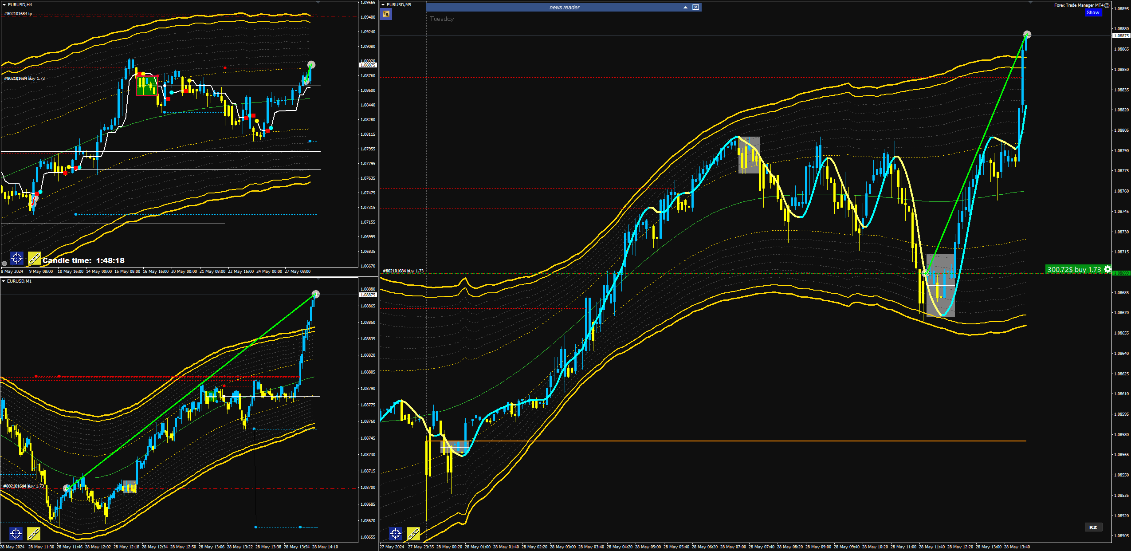1131x551 pixels.
Task: Click yellow chain link icon in H4 chart
Action: tap(34, 258)
